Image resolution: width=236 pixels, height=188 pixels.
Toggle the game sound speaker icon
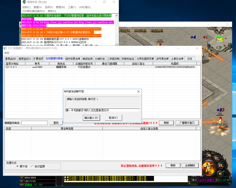coord(220,174)
